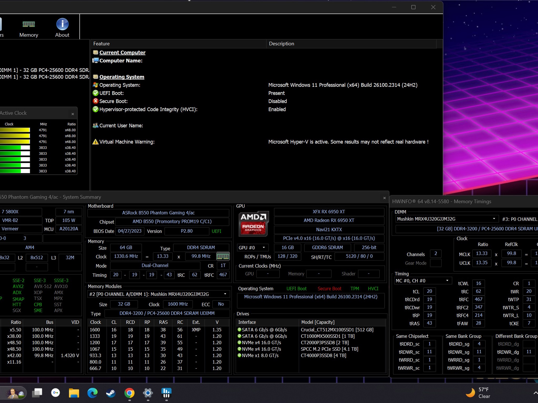Click the Computer Name monitor icon
The image size is (538, 403).
tap(96, 61)
